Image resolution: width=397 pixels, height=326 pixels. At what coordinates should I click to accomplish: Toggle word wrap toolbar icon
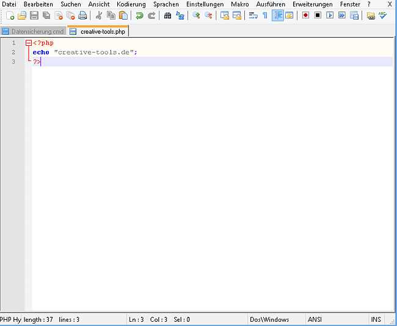tap(253, 15)
